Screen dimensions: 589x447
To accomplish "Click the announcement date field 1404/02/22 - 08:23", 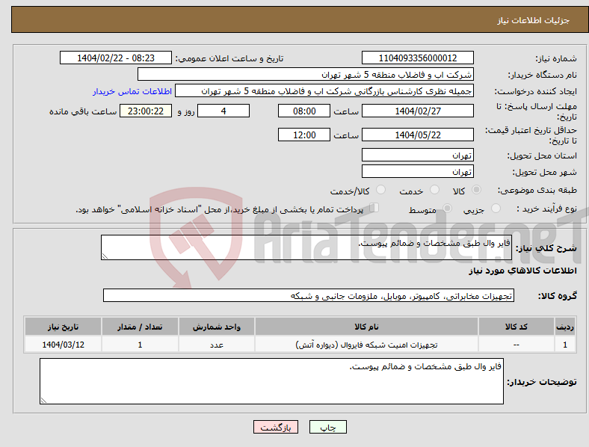I will (x=116, y=58).
